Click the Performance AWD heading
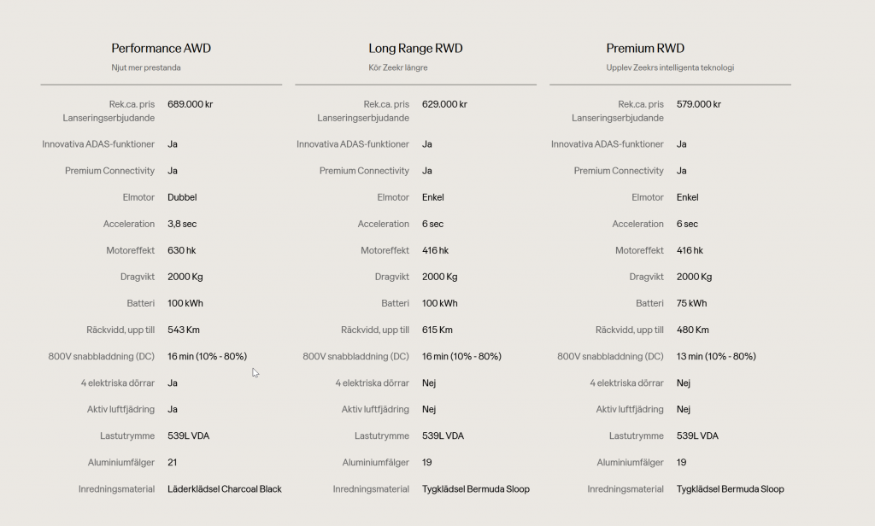 (x=161, y=49)
